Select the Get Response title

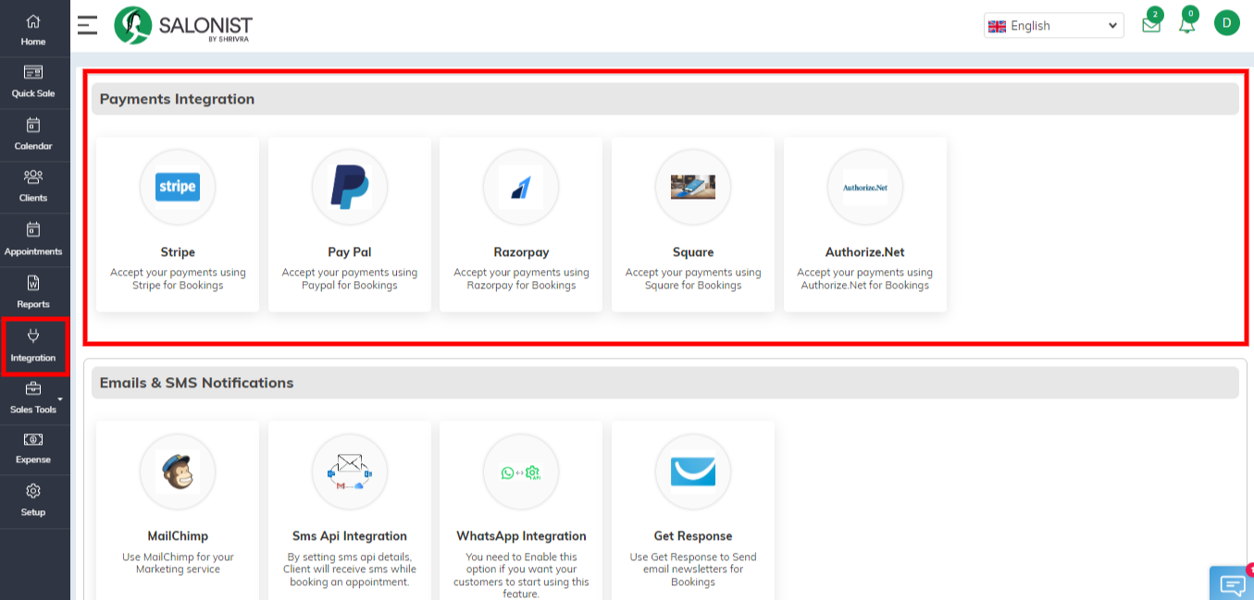pyautogui.click(x=693, y=536)
